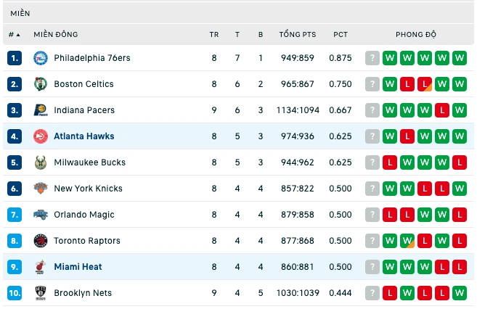
Task: Open the Philadelphia 76ers team link
Action: coord(92,58)
